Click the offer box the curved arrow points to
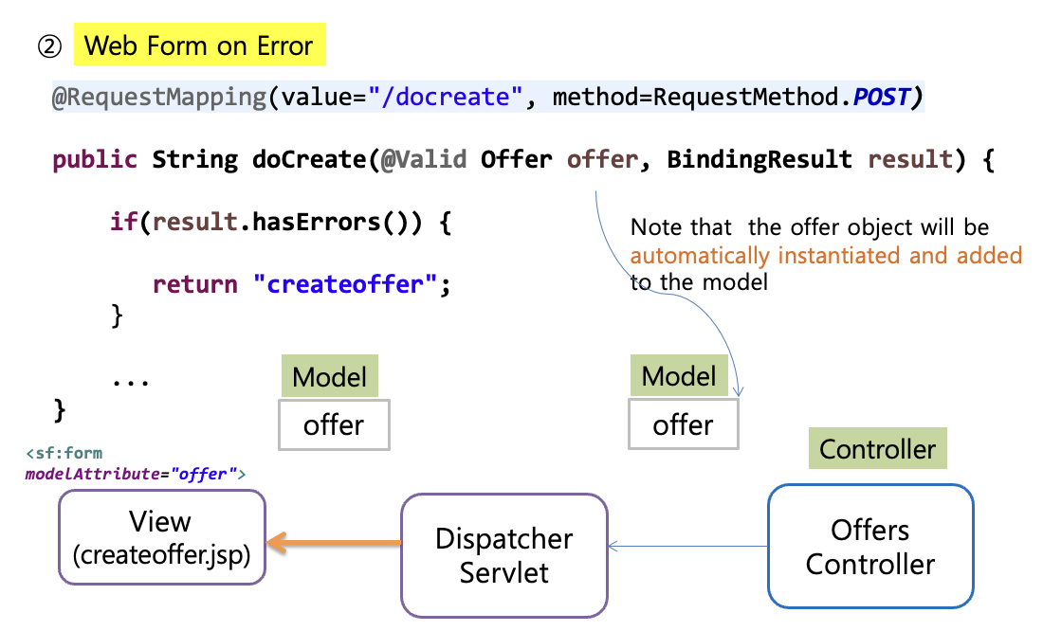1043x631 pixels. 683,424
